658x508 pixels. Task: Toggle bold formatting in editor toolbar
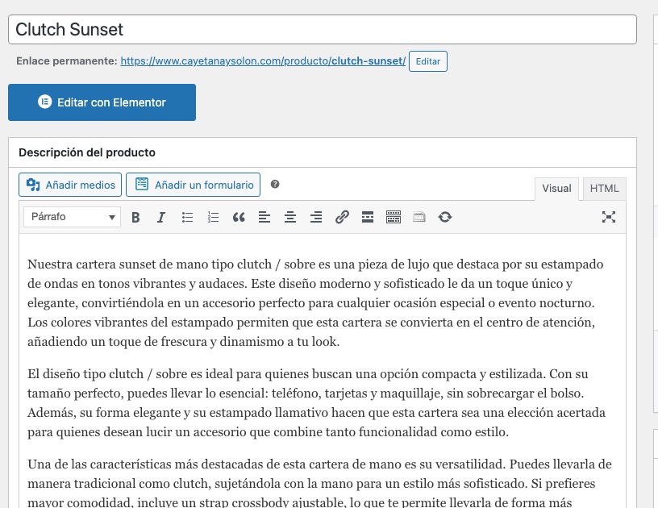(135, 217)
